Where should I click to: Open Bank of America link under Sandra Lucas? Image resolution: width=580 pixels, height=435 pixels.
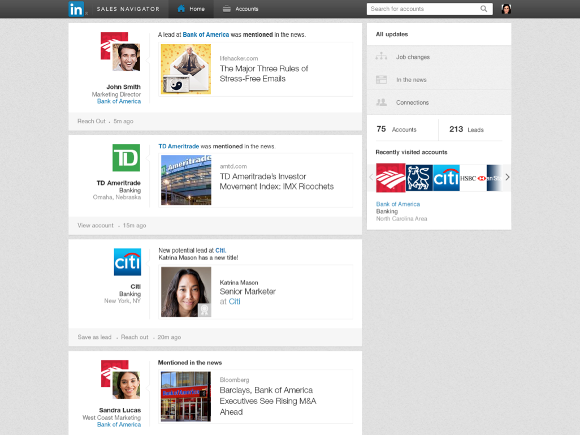[119, 424]
